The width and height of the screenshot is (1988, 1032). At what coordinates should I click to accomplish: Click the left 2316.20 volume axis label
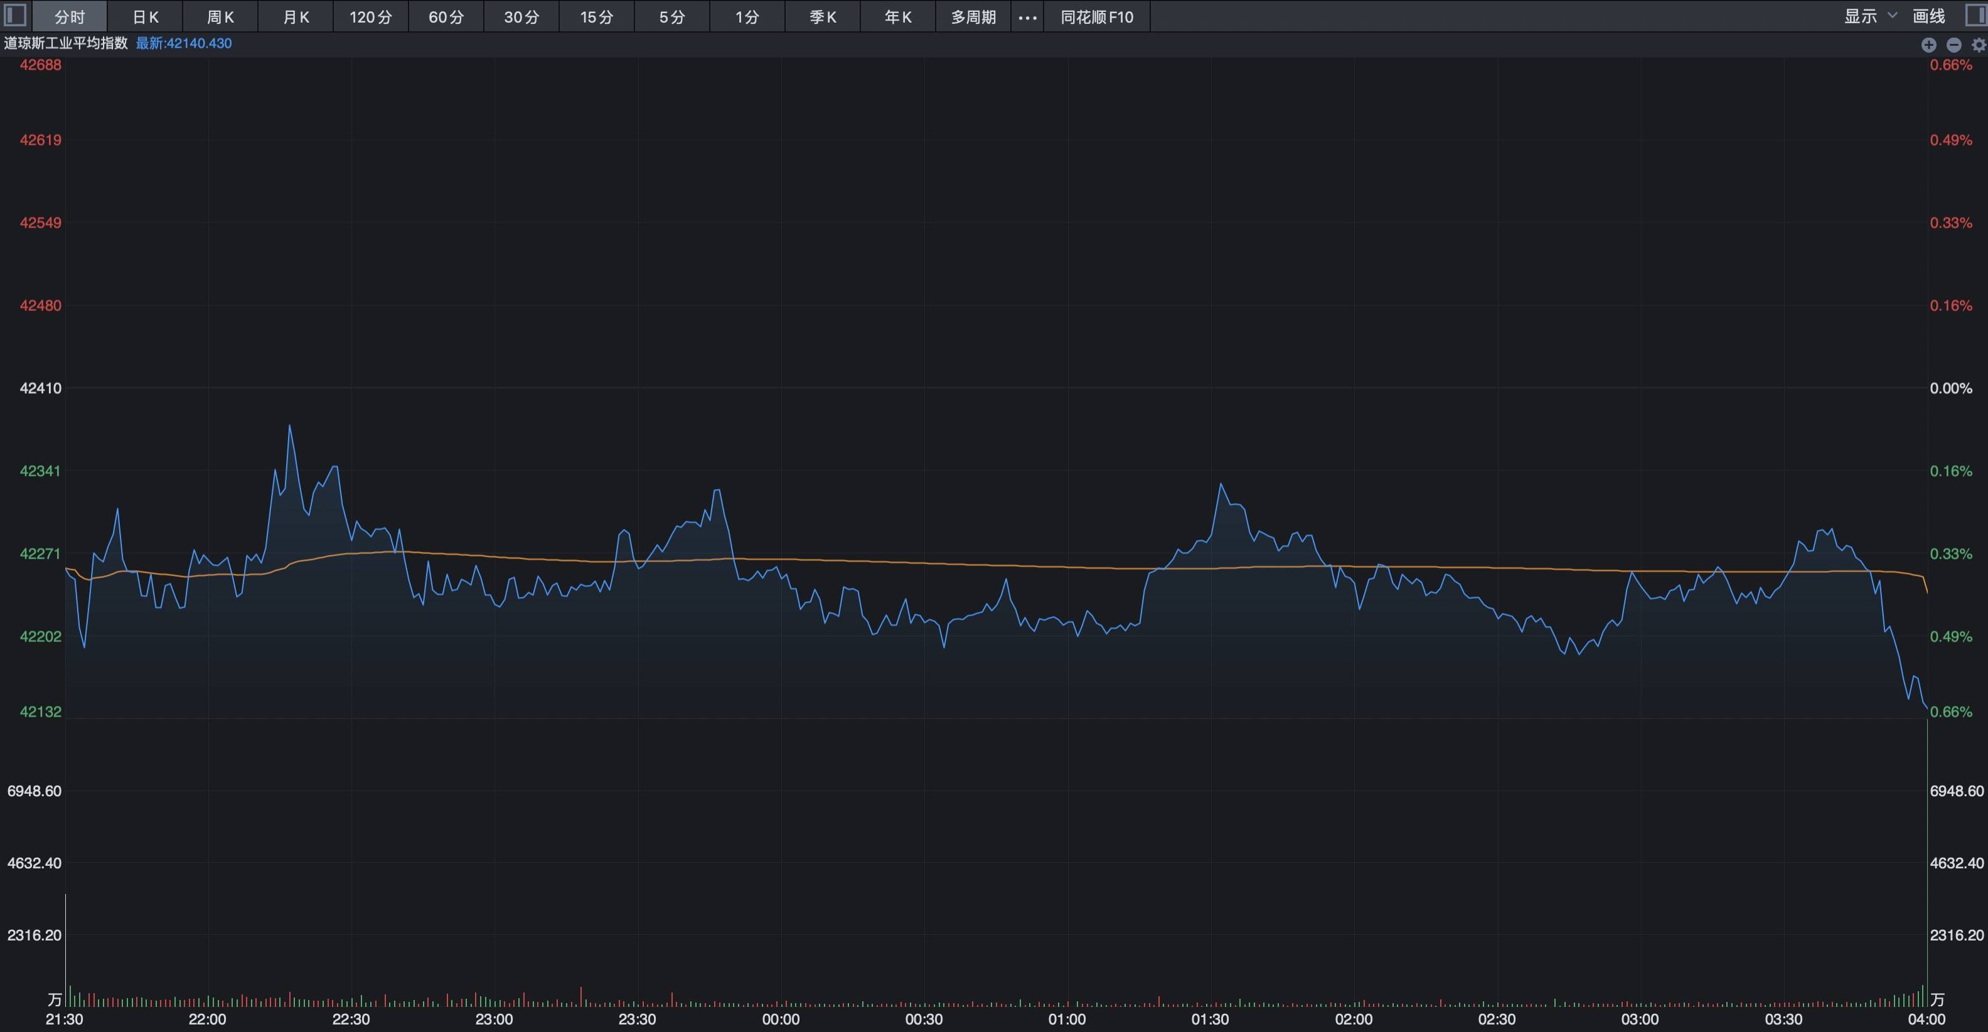[35, 935]
